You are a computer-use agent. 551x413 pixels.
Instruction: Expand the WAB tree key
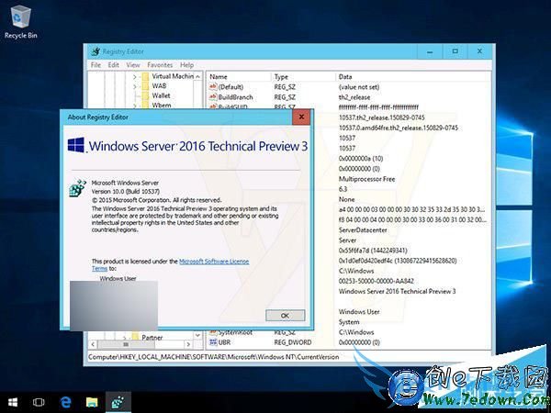(x=135, y=86)
